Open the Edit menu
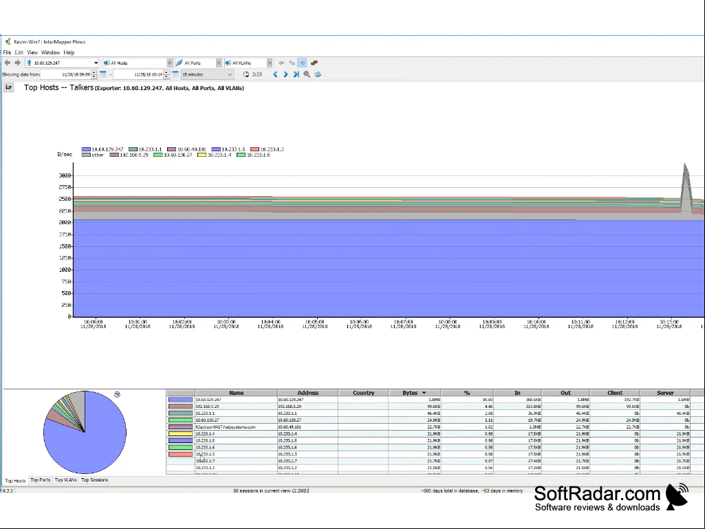Screen dimensions: 705x529 click(x=19, y=53)
